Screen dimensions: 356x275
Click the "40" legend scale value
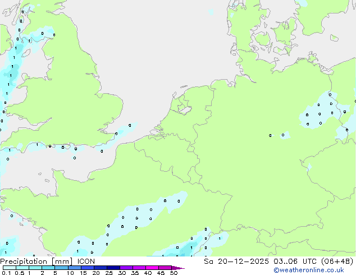tap(148, 273)
